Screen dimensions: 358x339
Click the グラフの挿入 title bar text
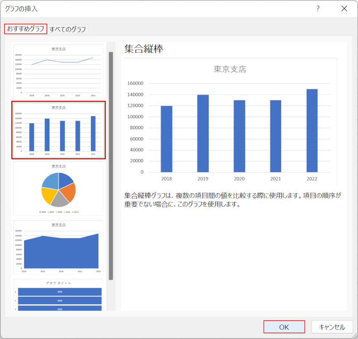coord(21,8)
